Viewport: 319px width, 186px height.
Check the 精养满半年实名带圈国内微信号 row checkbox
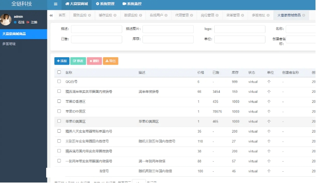click(x=59, y=92)
